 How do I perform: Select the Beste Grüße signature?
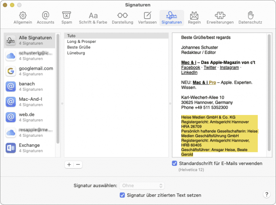[116, 47]
